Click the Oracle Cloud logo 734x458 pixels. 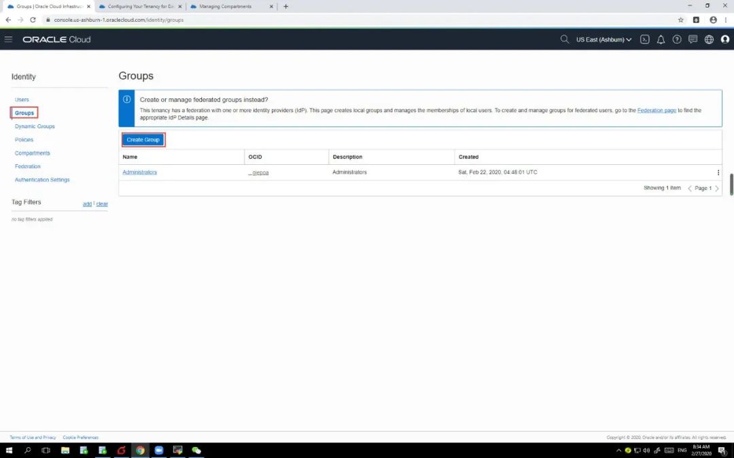[56, 39]
